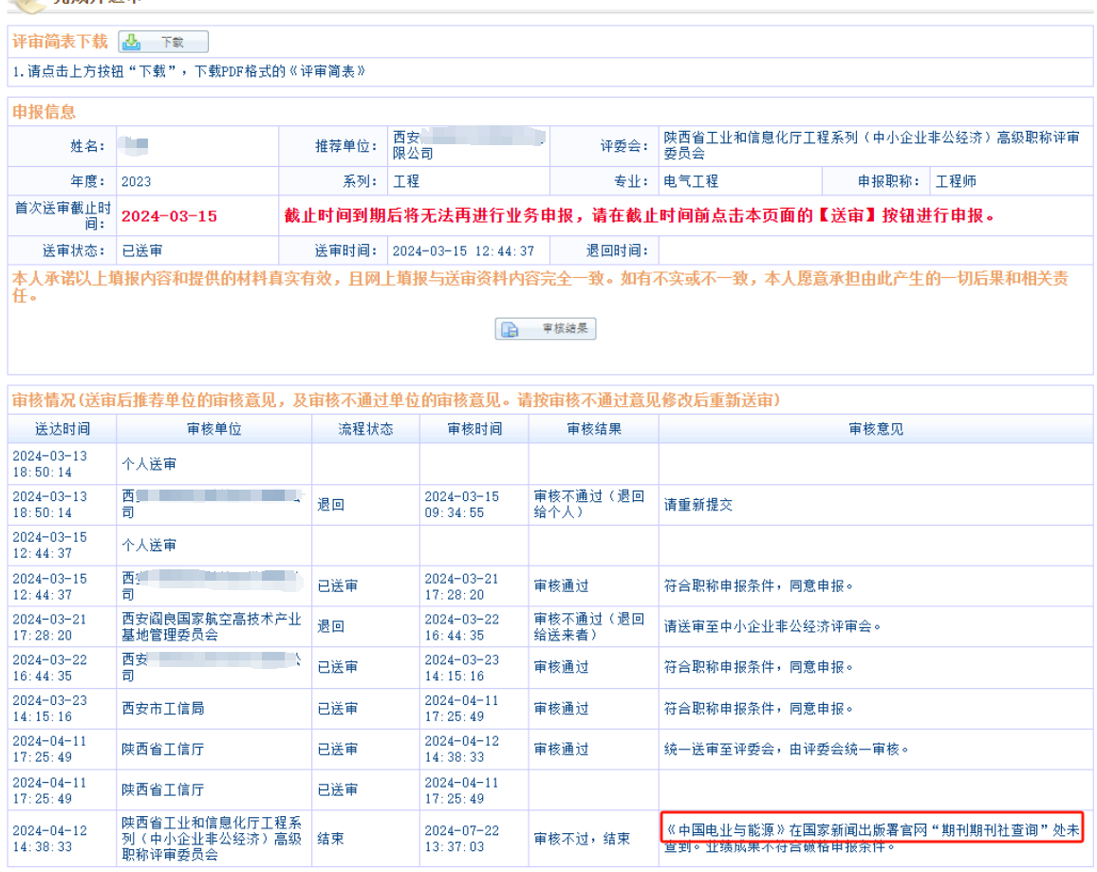Click the 审核不过，结束 result cell

(582, 839)
